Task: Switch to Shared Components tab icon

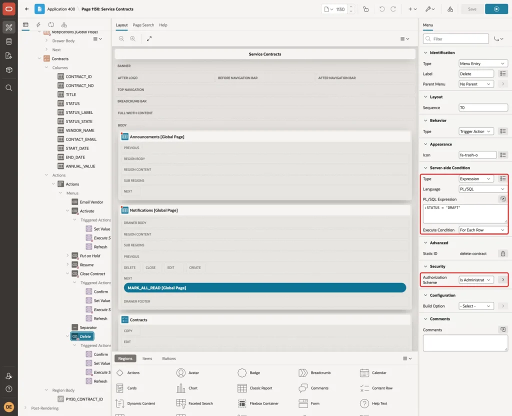Action: point(64,25)
